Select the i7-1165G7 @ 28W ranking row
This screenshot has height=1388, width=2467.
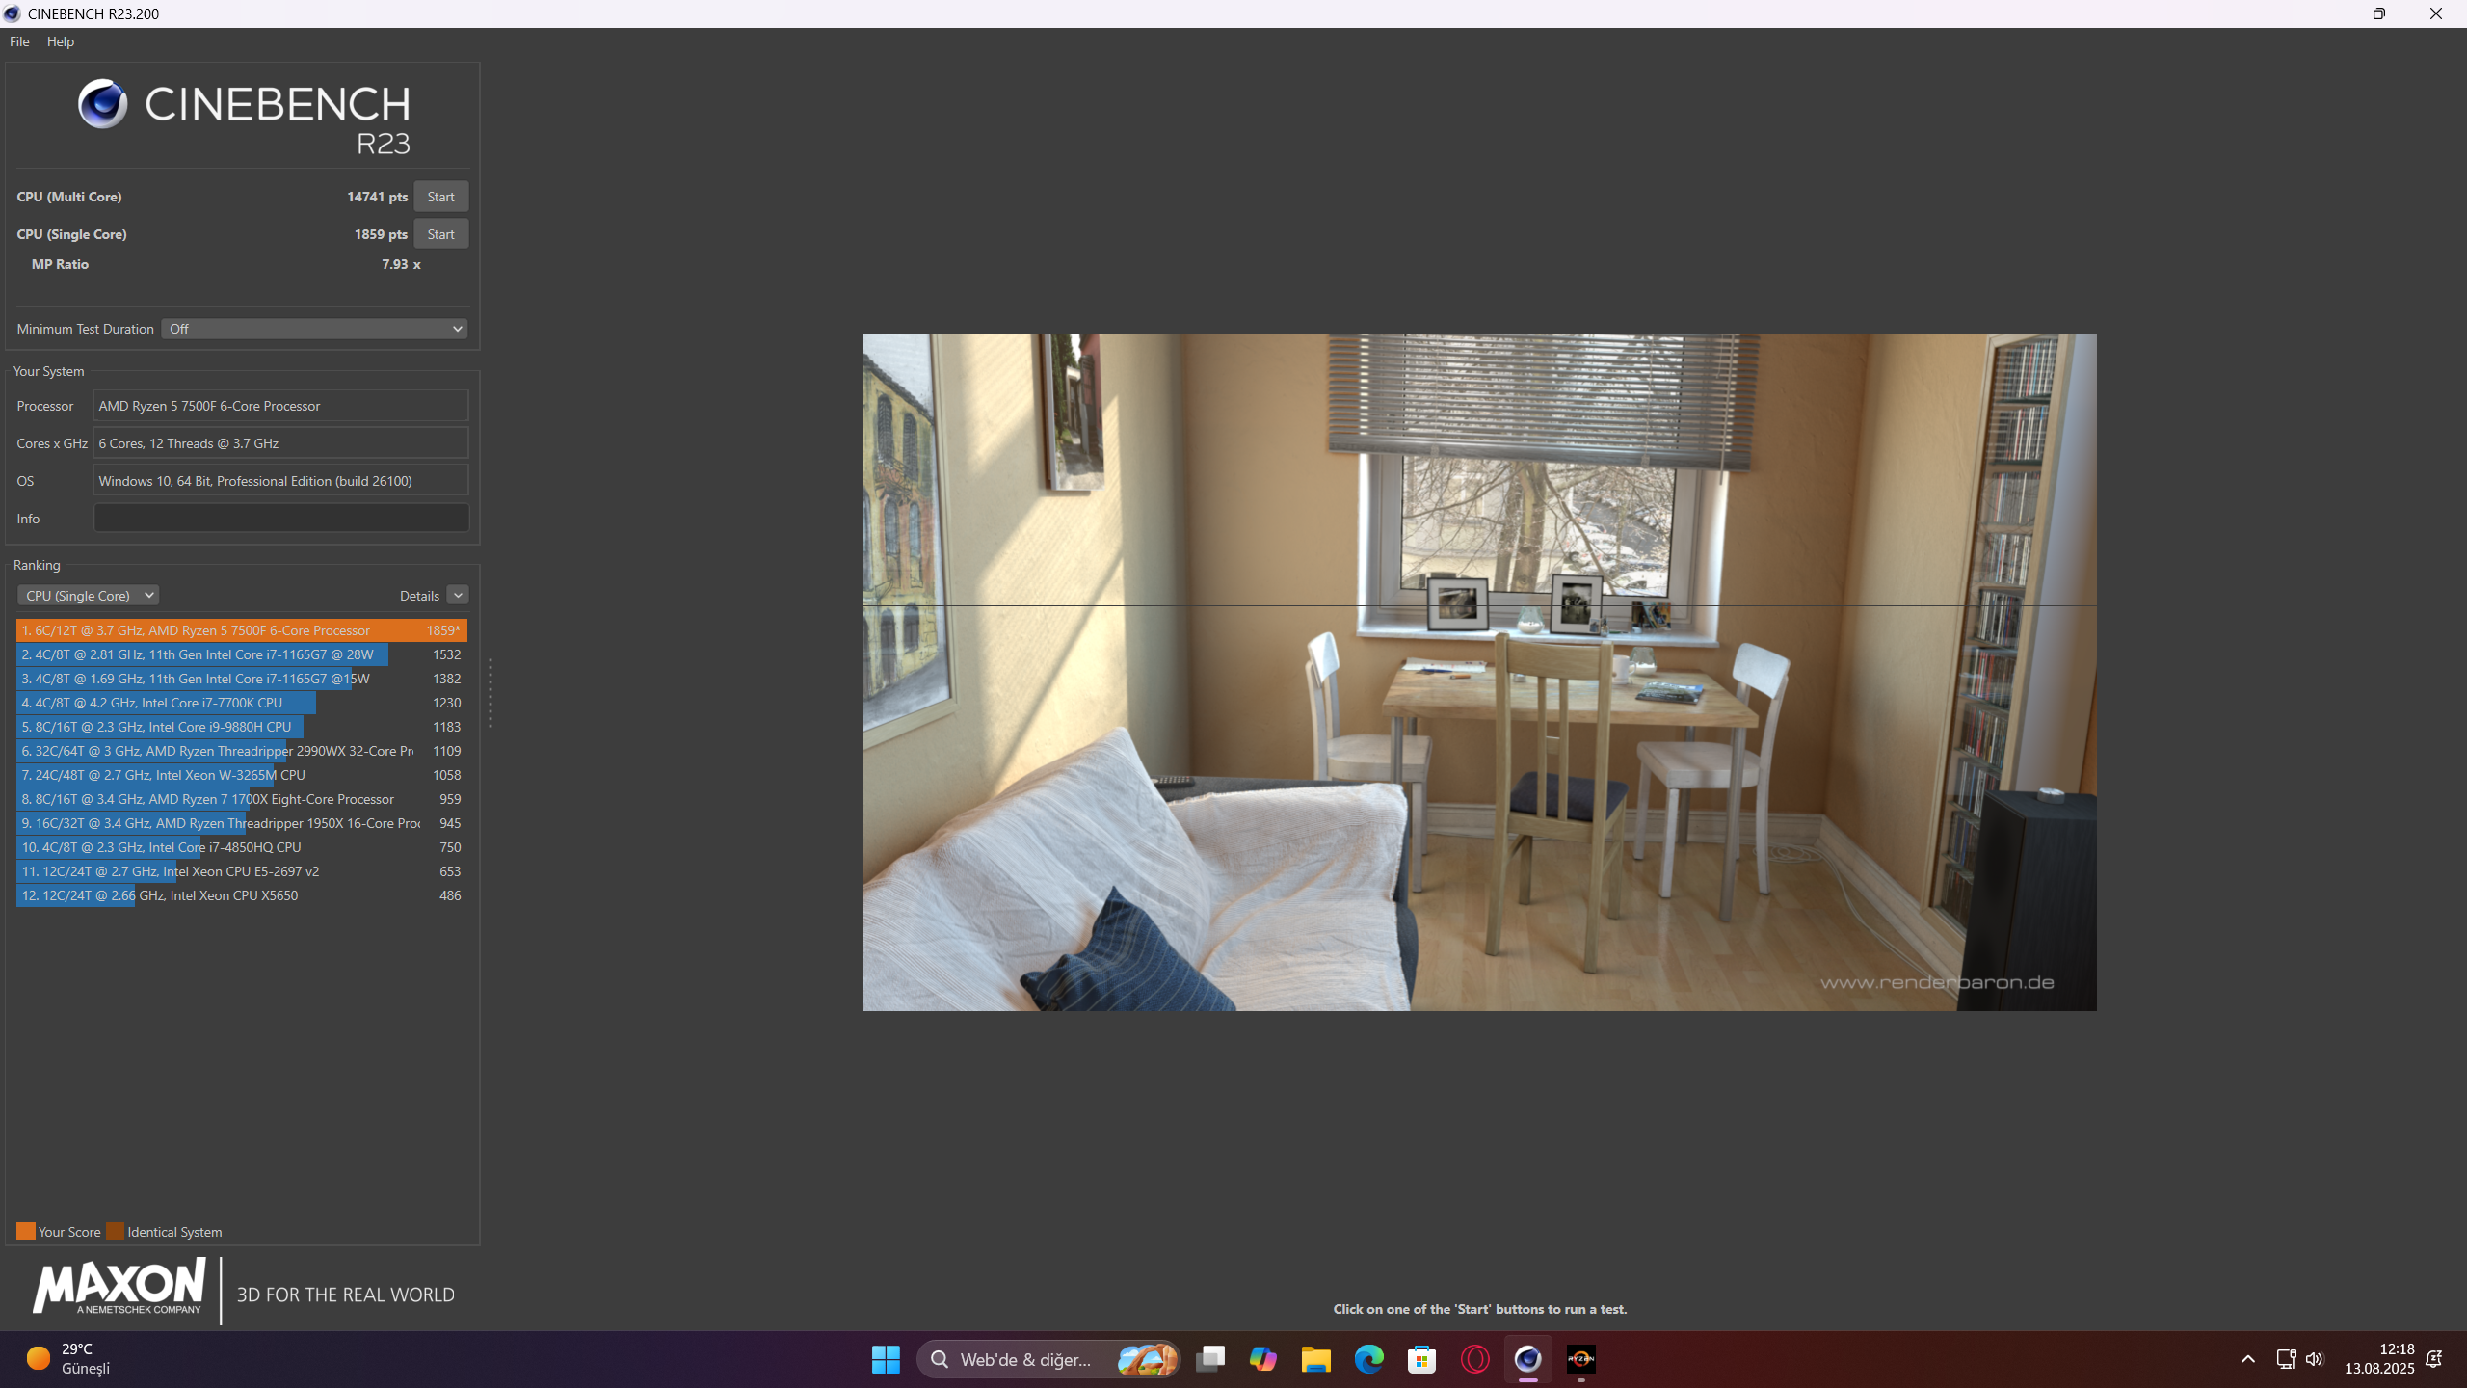click(242, 654)
